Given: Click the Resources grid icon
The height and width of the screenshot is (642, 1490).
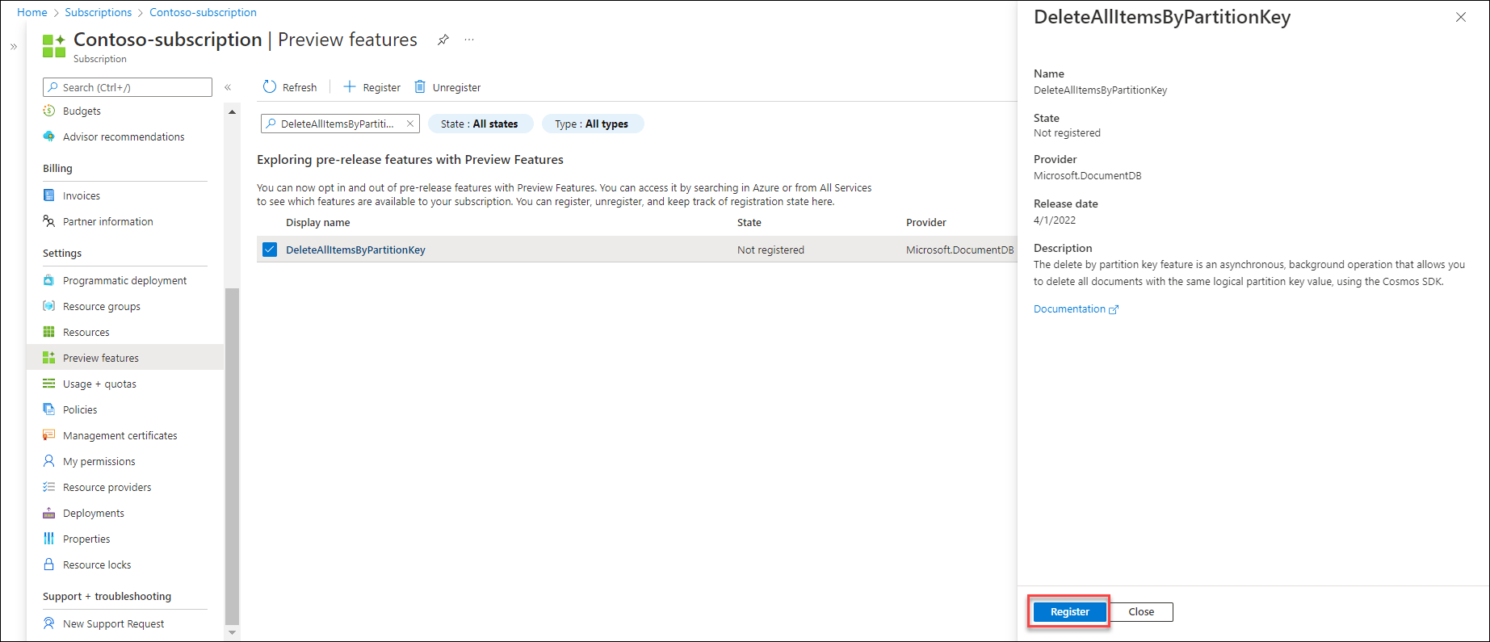Looking at the screenshot, I should pos(49,332).
